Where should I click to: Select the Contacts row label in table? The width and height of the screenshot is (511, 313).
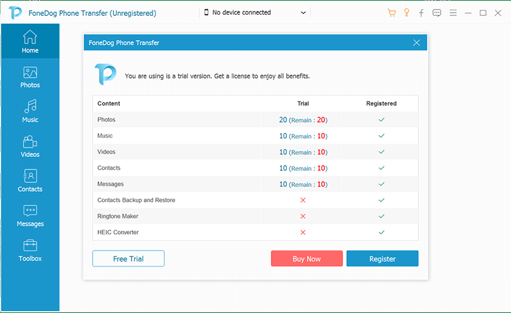coord(109,168)
